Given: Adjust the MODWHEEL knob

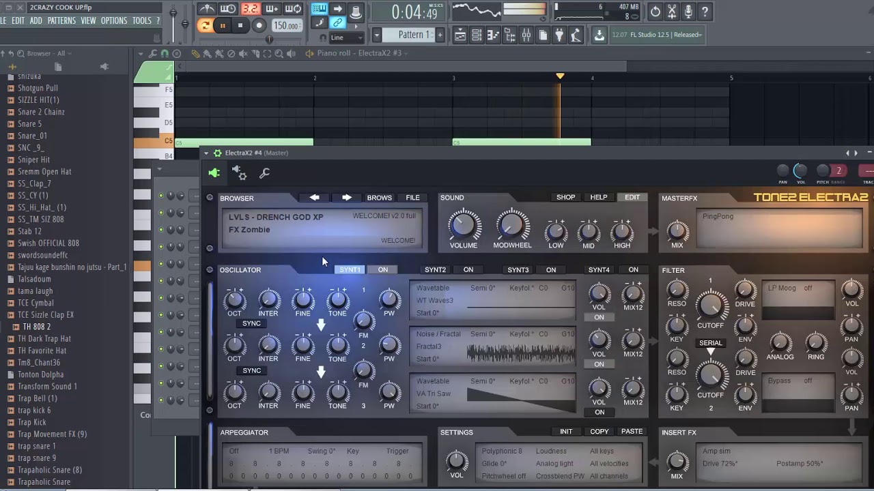Looking at the screenshot, I should pos(511,226).
